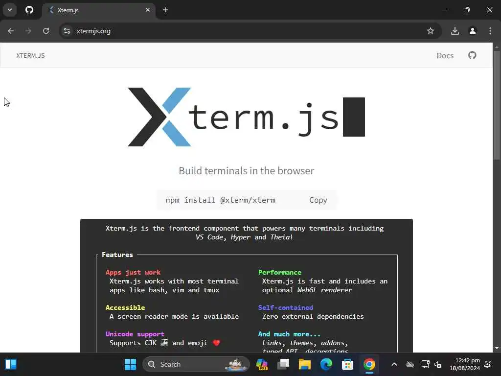Click 'Theia' in the terminal text
Image resolution: width=501 pixels, height=376 pixels.
[280, 237]
